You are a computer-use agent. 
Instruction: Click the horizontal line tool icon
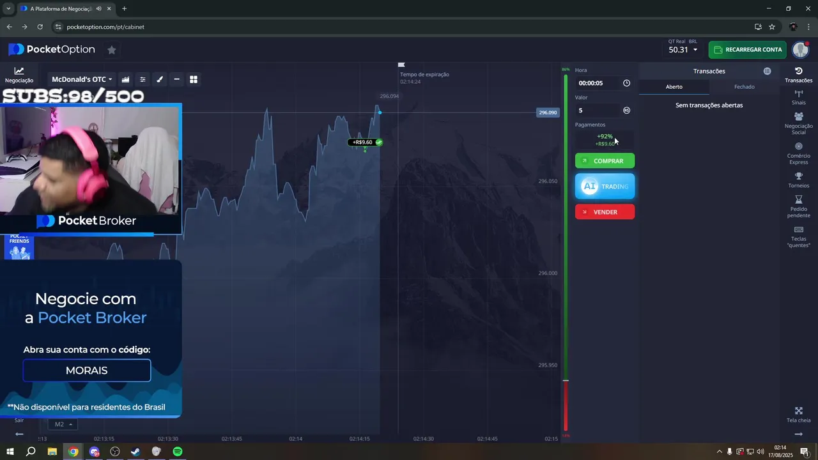(176, 79)
